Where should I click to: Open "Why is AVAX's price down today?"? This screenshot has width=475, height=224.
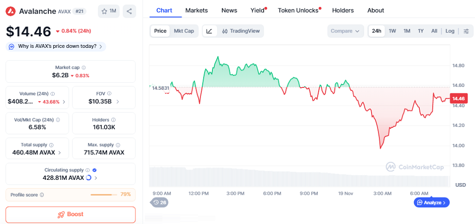[56, 46]
